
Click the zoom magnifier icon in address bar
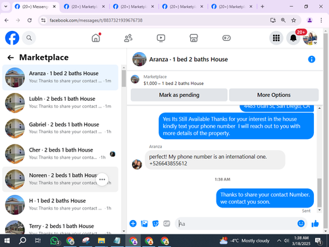[283, 20]
